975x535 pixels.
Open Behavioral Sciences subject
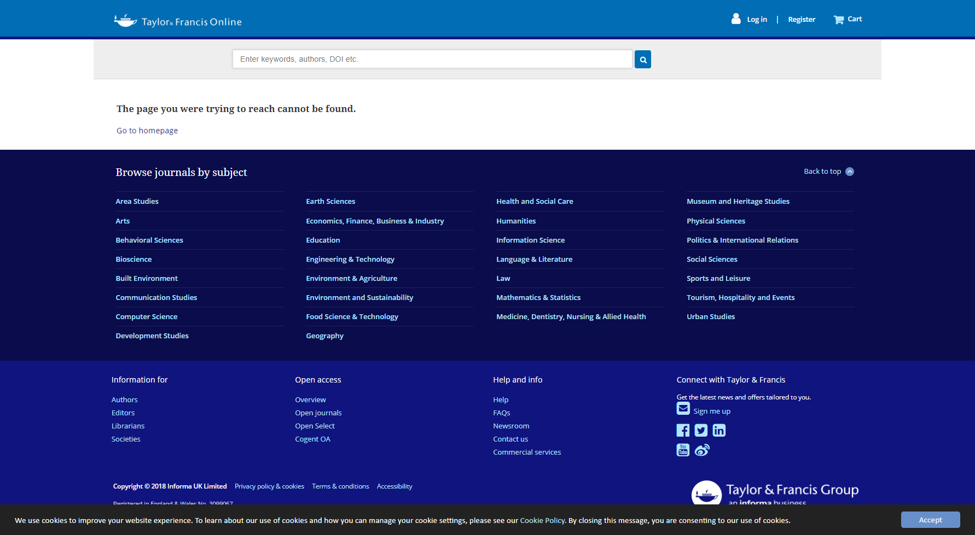click(149, 240)
